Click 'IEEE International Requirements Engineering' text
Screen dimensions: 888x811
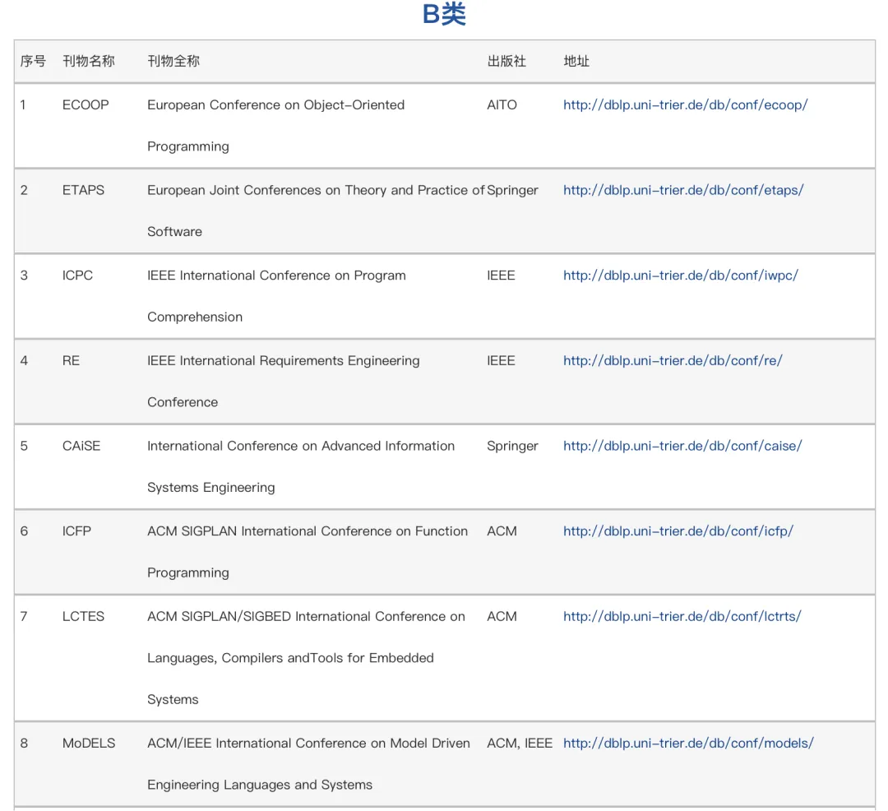coord(283,361)
